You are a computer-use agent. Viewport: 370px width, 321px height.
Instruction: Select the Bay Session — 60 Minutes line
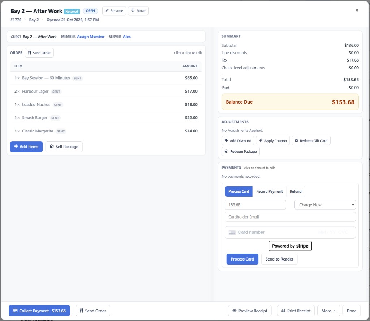pyautogui.click(x=106, y=78)
